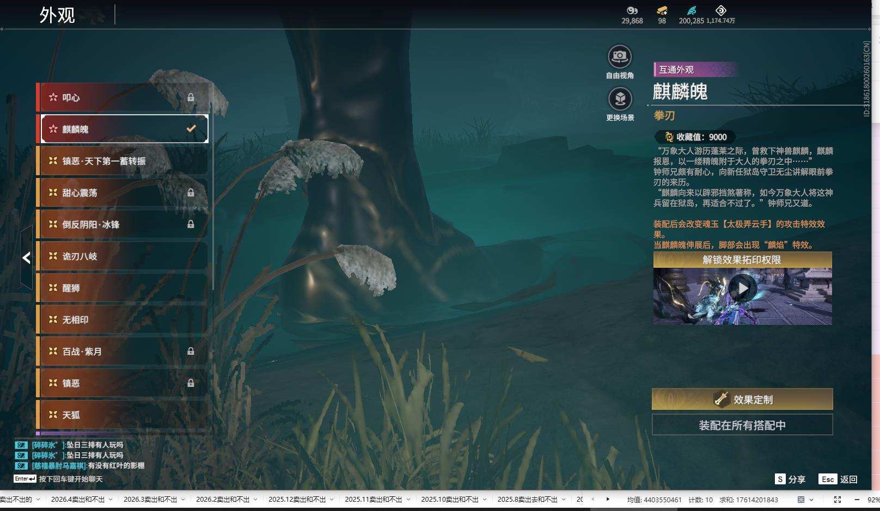Image resolution: width=880 pixels, height=511 pixels.
Task: Select the 诡刃八岐 skin entry
Action: coord(123,256)
